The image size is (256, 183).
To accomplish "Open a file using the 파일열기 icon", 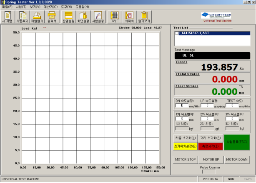I will pos(37,17).
